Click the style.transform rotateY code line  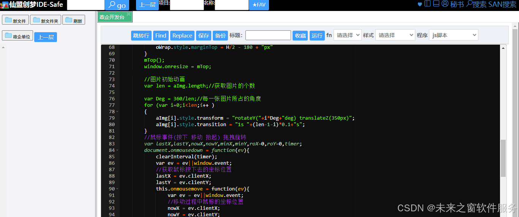click(x=255, y=118)
